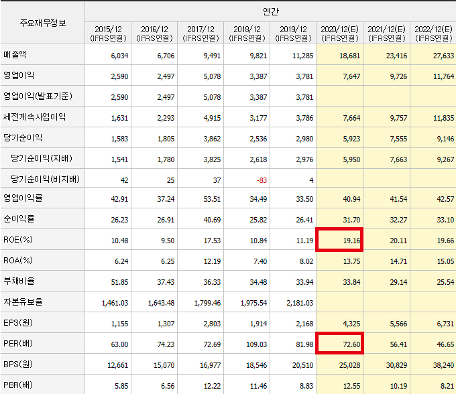Image resolution: width=456 pixels, height=394 pixels.
Task: Click the 영업이익 row label
Action: click(19, 76)
